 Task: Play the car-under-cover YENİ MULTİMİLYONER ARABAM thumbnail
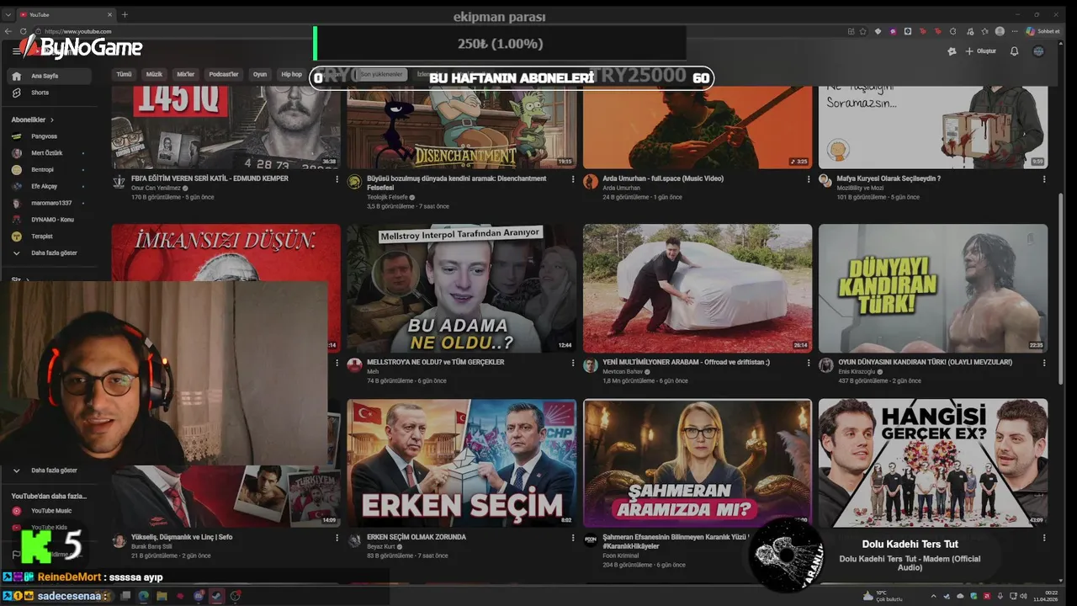698,288
